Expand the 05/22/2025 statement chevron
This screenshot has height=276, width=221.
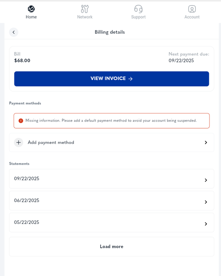tap(206, 224)
